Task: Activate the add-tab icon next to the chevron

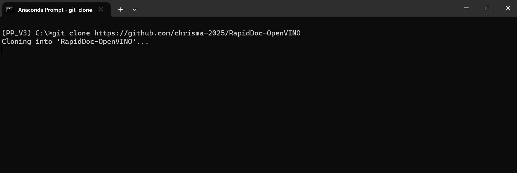Action: tap(120, 9)
